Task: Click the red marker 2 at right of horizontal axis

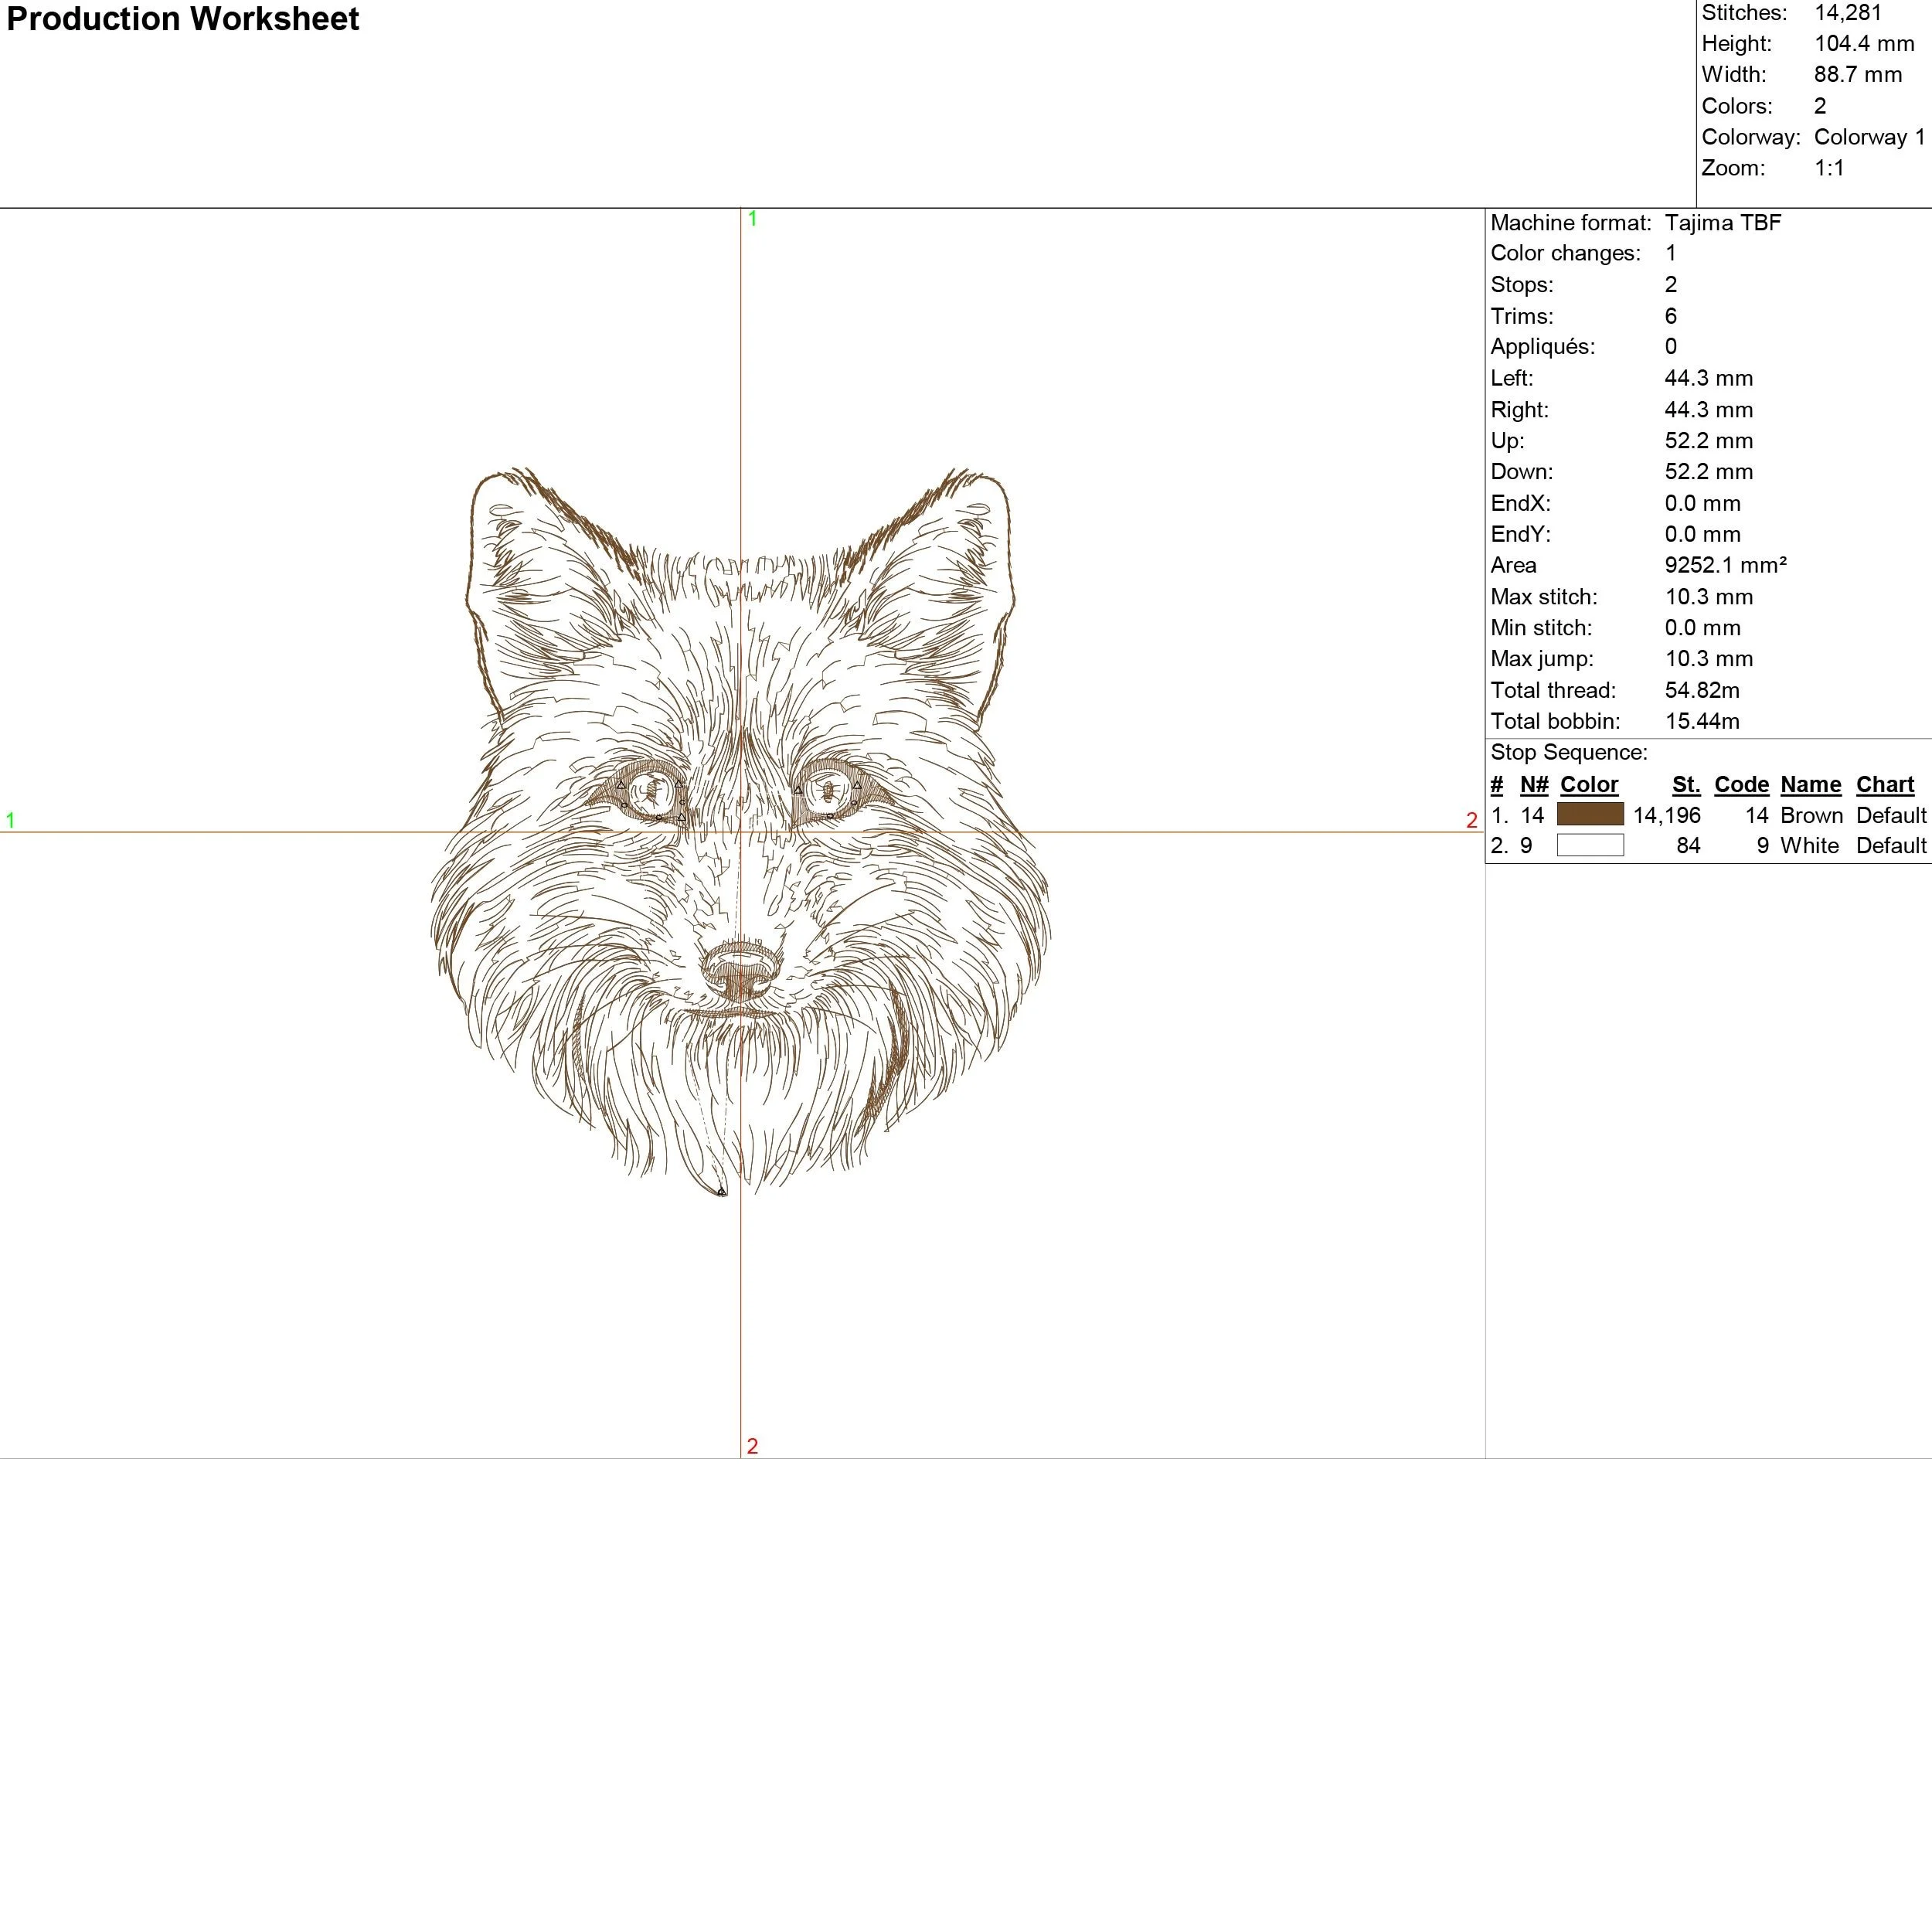Action: (1471, 821)
